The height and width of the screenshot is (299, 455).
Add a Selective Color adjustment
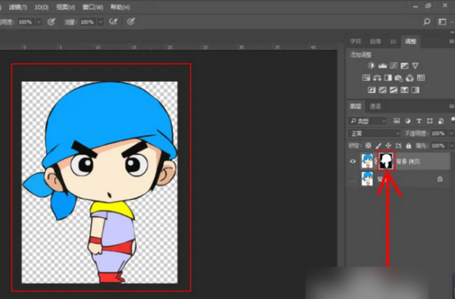(404, 90)
